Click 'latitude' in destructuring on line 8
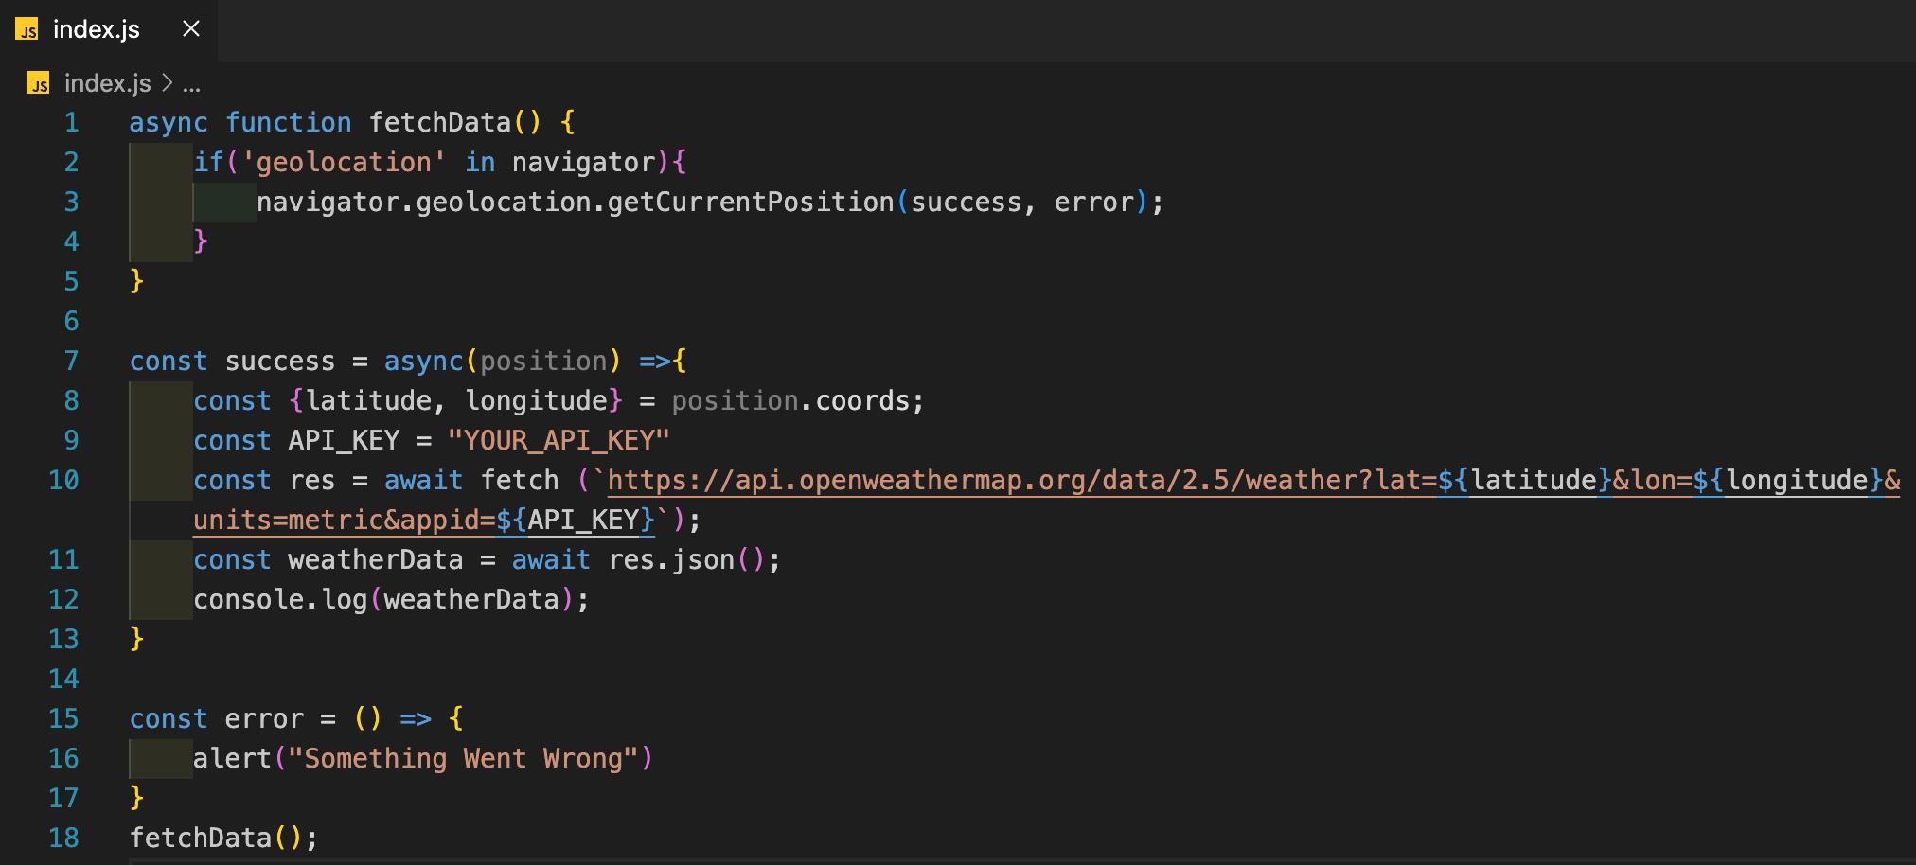 click(x=368, y=401)
